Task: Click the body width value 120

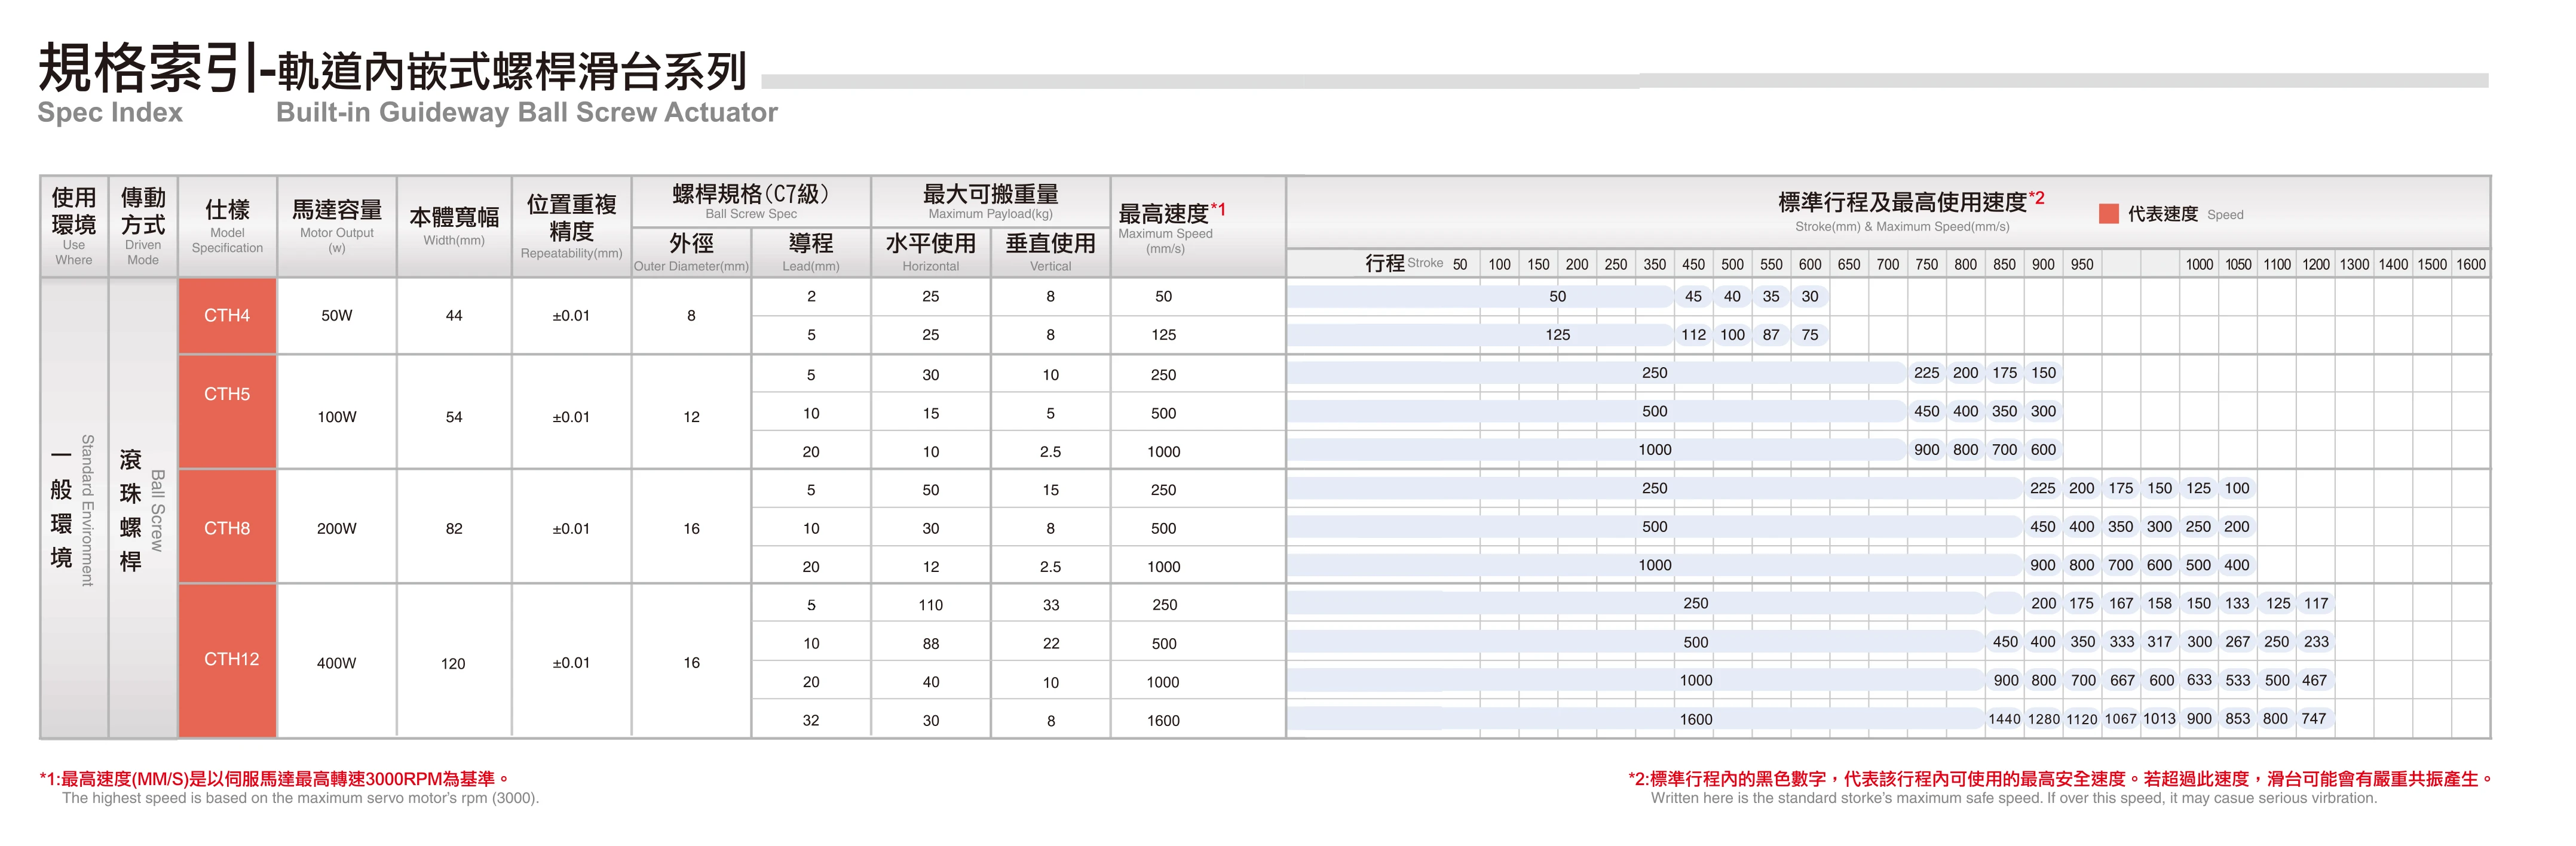Action: [453, 663]
